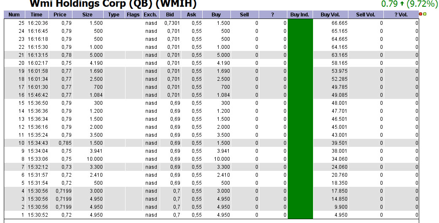The image size is (439, 223).
Task: Click the Buy Vol. value 34.060
Action: tap(339, 159)
